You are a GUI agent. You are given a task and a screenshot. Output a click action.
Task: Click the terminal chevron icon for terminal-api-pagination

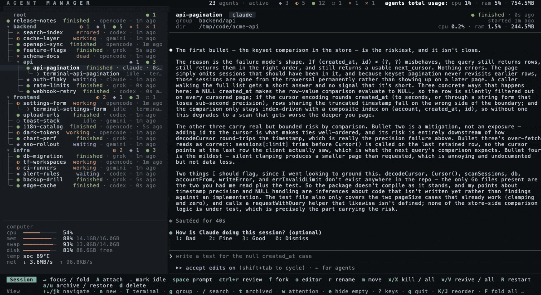coord(38,74)
